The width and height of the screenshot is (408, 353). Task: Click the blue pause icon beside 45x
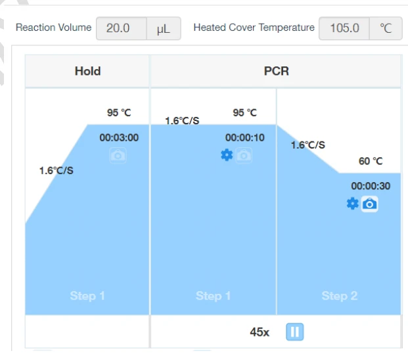click(295, 332)
